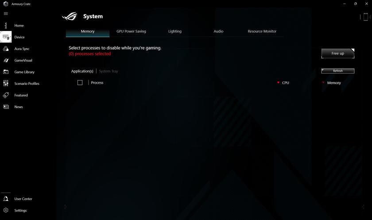Screen dimensions: 372x220
Task: Open the Settings gear icon
Action: click(x=6, y=210)
